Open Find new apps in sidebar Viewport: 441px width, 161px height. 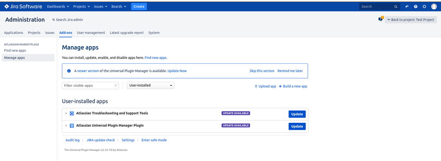(15, 51)
